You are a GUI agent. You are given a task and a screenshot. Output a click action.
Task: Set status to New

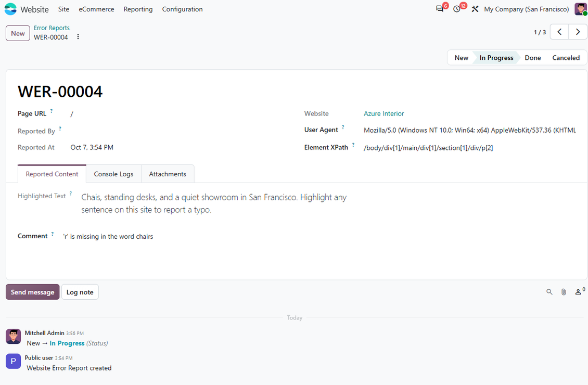(461, 58)
